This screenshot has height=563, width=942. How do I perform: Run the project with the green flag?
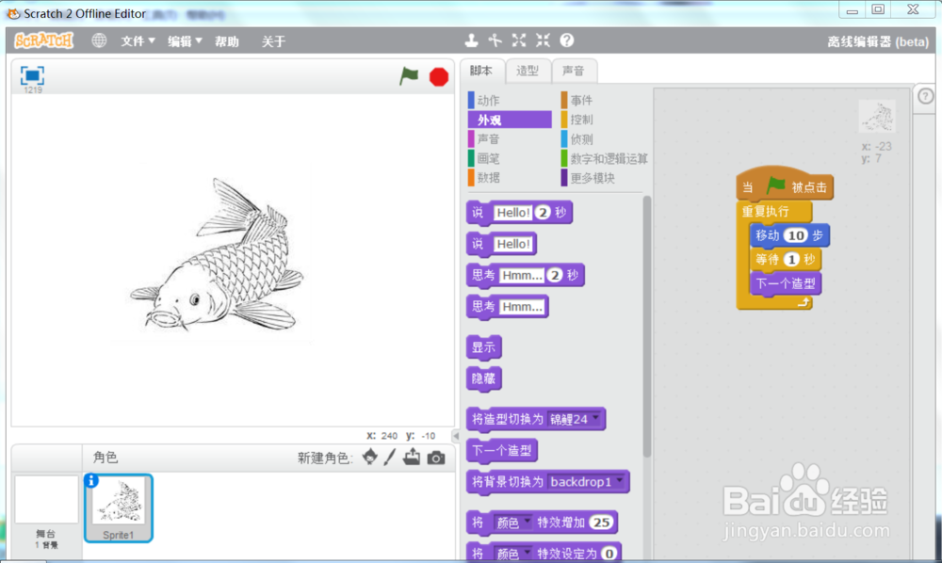click(408, 76)
